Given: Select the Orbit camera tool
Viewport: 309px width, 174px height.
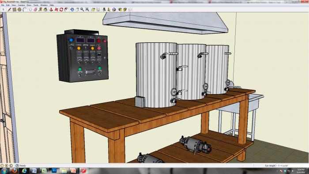Looking at the screenshot, I should (x=72, y=9).
